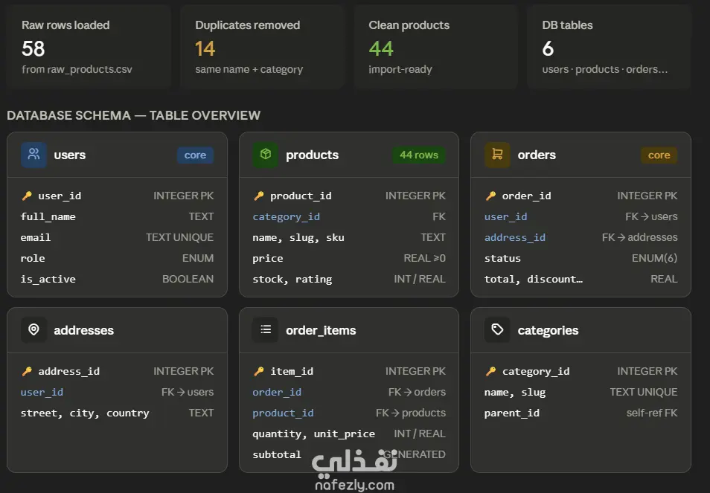
Task: Click the addresses table location pin icon
Action: (x=33, y=329)
